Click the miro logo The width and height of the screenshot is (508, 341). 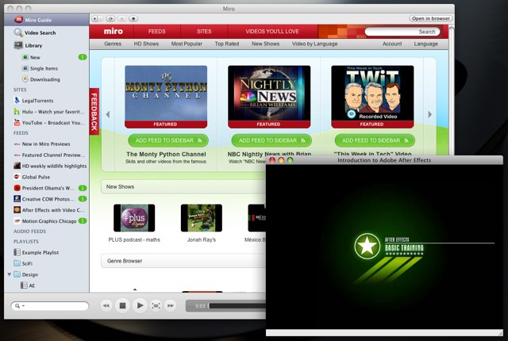pos(113,32)
